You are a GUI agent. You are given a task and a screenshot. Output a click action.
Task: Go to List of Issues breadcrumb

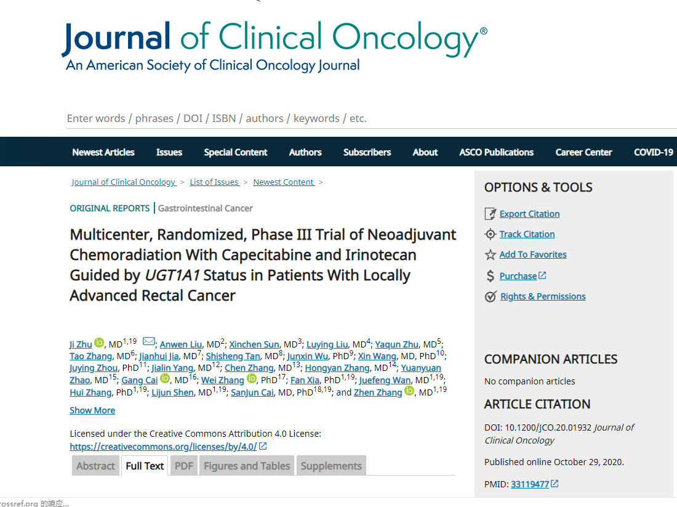click(214, 182)
